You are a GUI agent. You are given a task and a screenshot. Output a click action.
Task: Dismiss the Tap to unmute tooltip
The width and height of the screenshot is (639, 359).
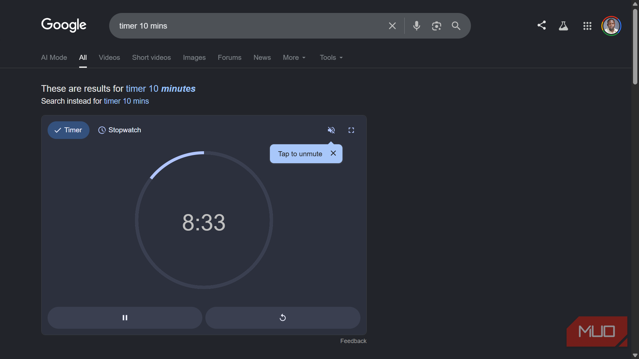pos(333,153)
